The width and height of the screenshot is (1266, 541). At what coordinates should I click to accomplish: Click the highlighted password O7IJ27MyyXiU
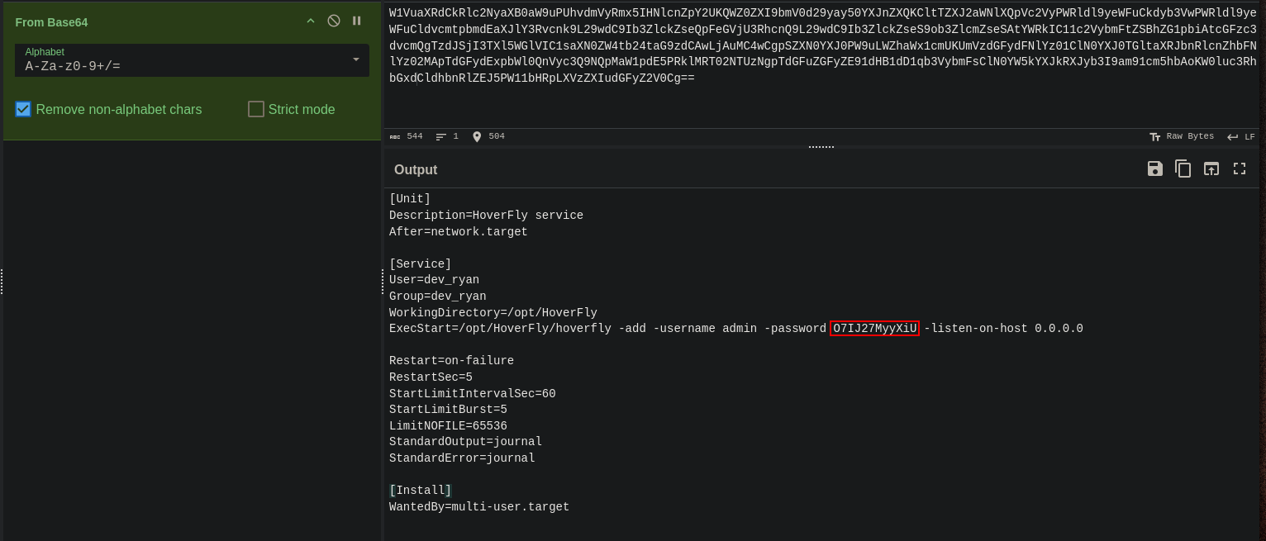(874, 329)
